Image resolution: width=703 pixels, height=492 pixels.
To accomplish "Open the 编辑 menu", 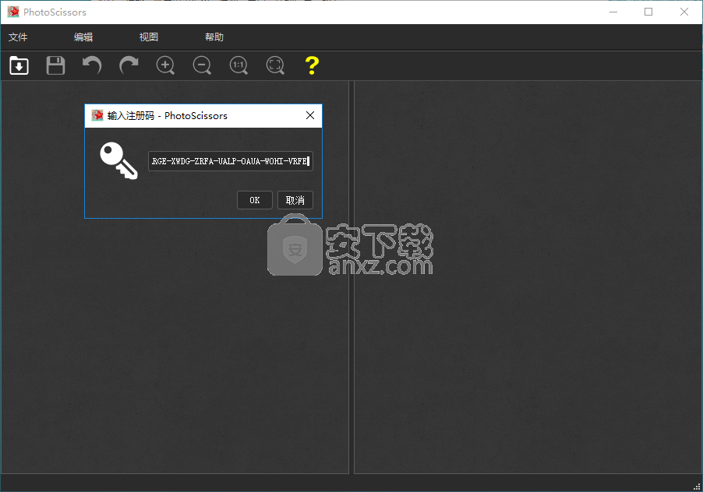I will [x=83, y=37].
